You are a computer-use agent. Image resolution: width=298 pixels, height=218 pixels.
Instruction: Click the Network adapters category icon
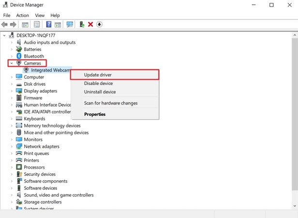click(19, 146)
